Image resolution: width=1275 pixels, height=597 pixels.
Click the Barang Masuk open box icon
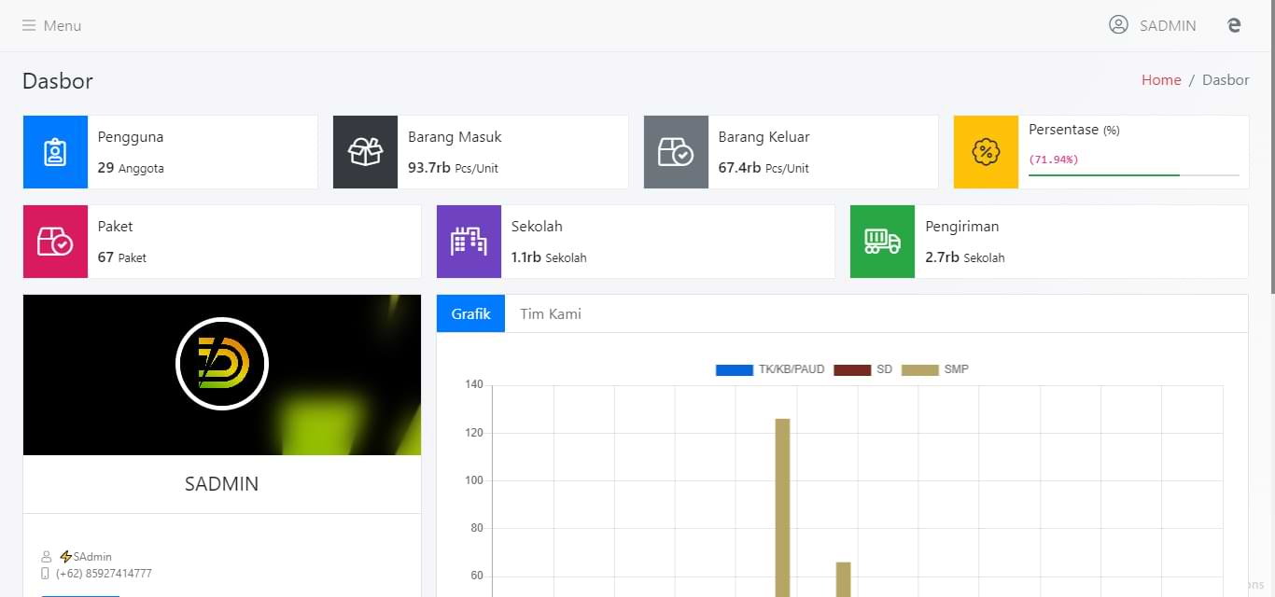coord(365,152)
